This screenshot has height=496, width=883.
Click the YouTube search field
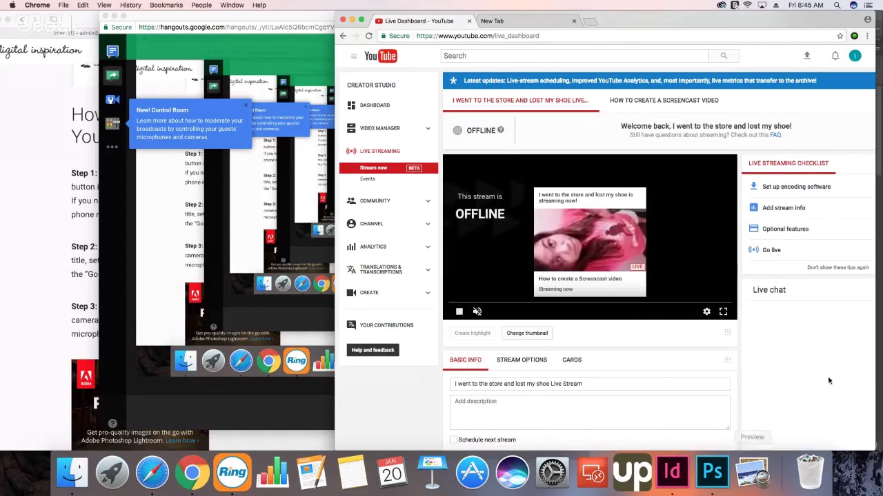574,56
